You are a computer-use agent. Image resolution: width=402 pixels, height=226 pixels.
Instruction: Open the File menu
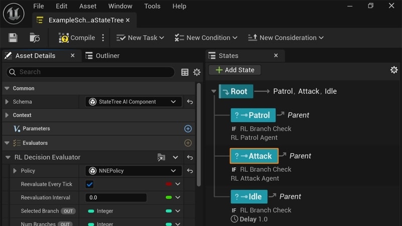(x=39, y=6)
